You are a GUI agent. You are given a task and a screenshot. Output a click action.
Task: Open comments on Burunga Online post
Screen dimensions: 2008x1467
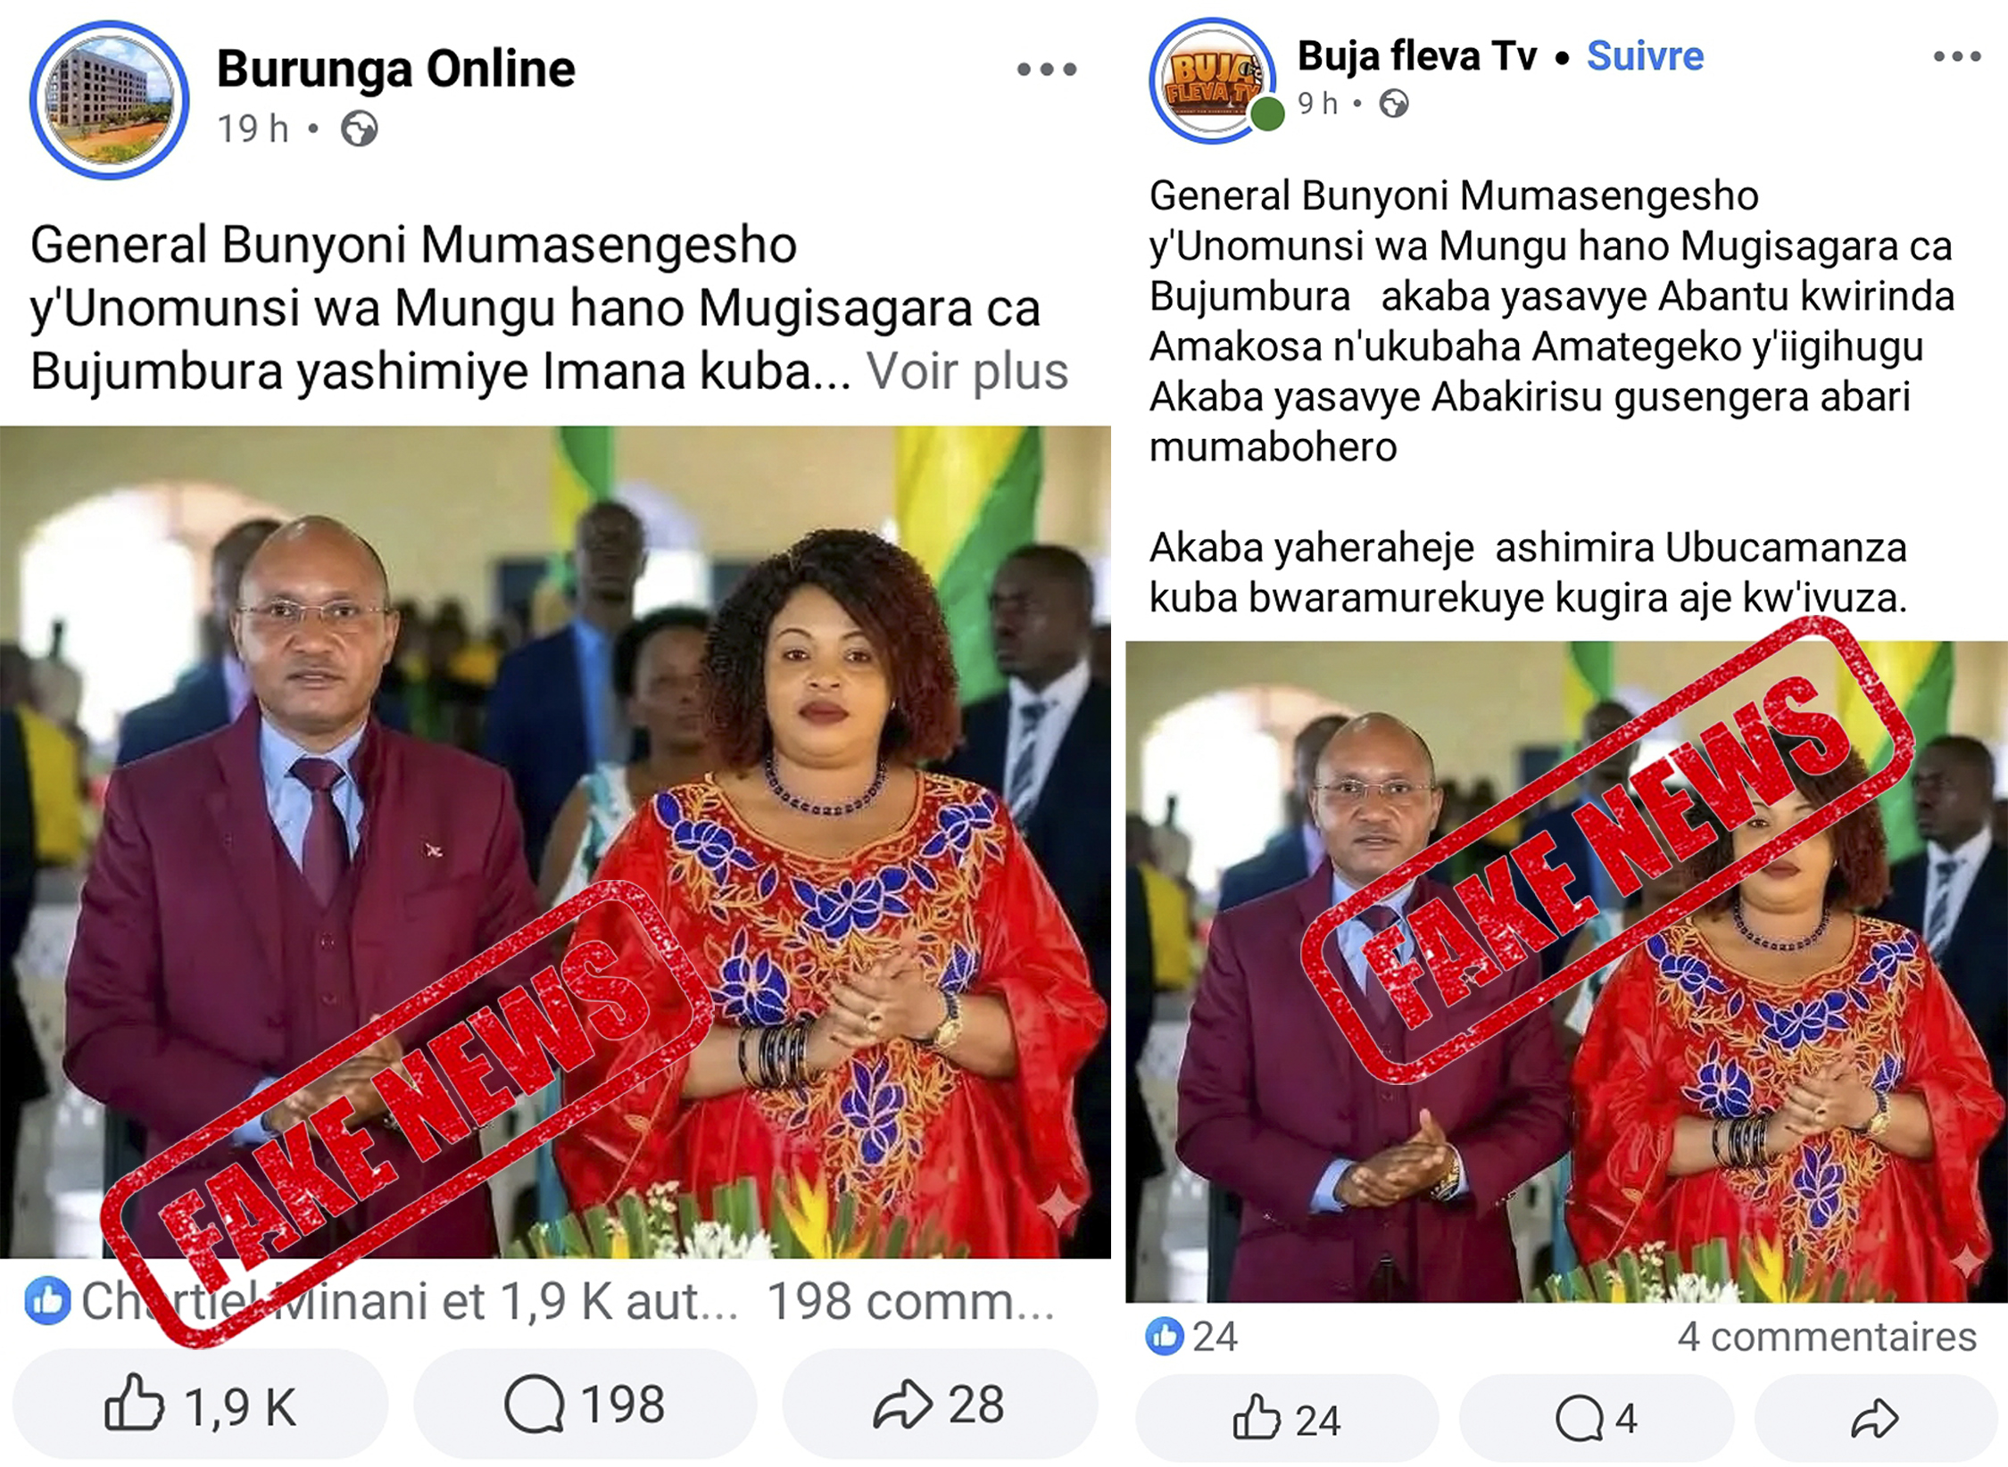coord(585,1405)
